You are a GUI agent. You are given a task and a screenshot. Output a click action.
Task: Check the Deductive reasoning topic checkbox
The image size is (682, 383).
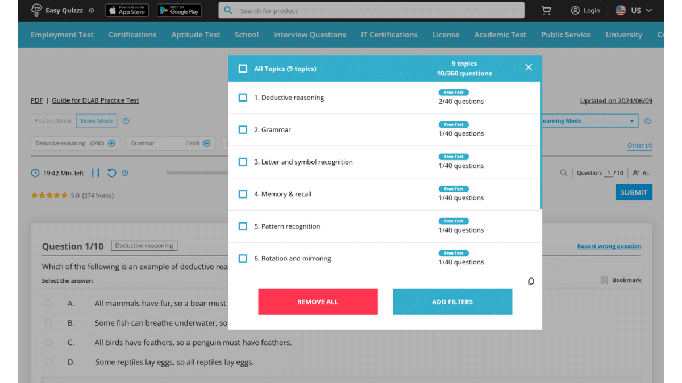[243, 97]
